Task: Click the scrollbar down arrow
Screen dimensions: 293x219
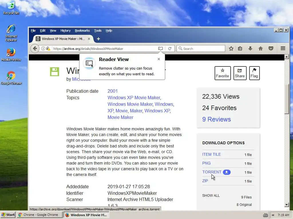Action: click(x=287, y=205)
